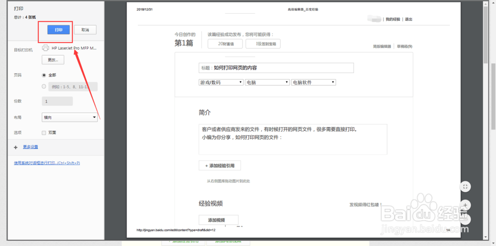Click the 高级编辑器_百度经验 header text
This screenshot has width=496, height=246.
click(x=303, y=9)
